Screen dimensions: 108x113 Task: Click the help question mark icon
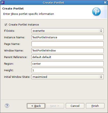click(x=7, y=106)
